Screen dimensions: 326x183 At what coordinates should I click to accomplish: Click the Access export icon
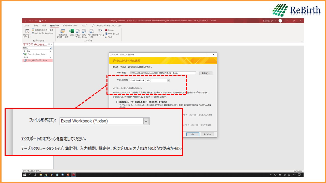pyautogui.click(x=109, y=30)
